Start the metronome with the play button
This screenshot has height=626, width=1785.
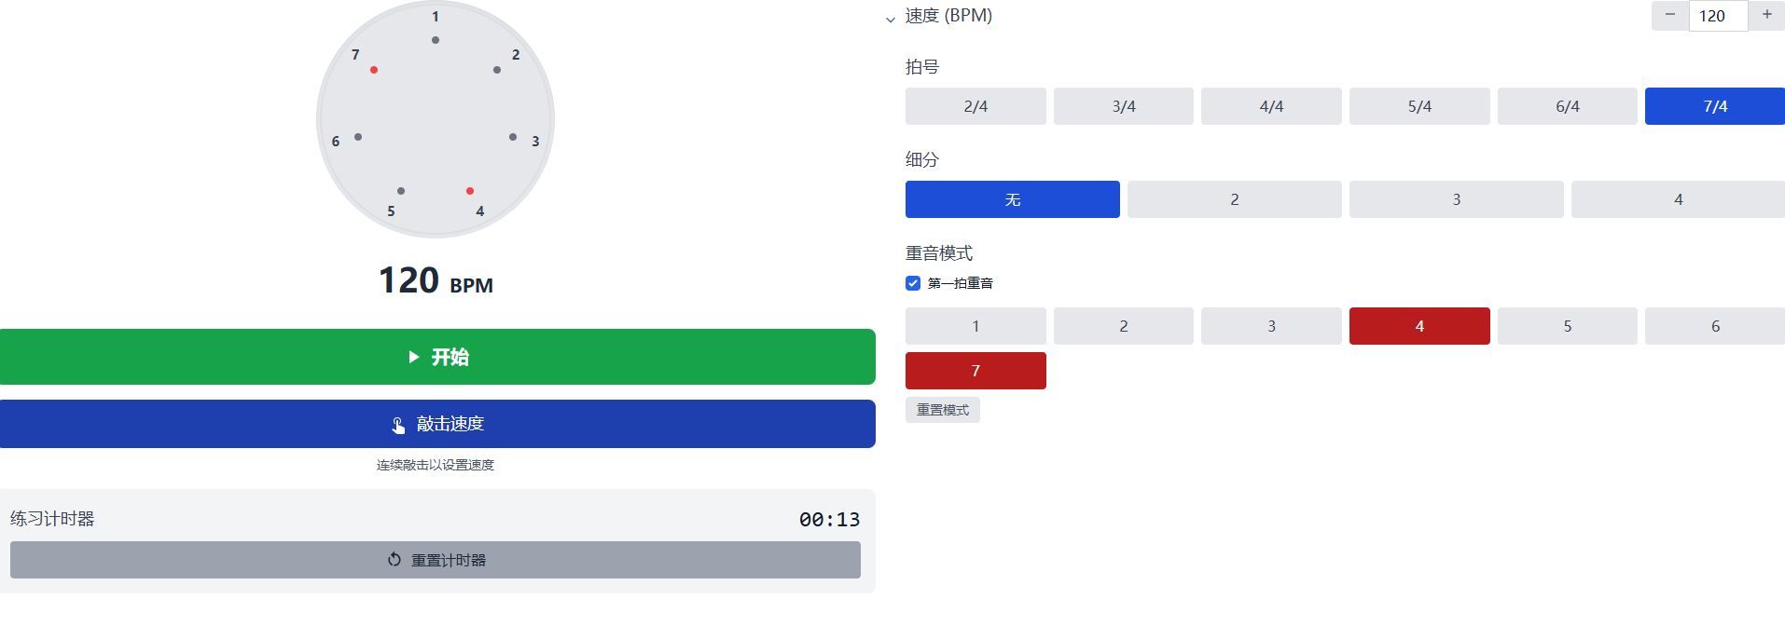tap(437, 357)
